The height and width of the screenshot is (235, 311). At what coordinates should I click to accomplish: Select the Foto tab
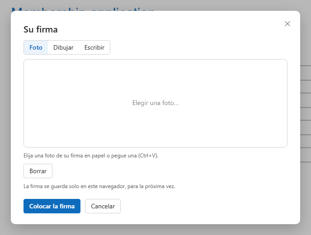[36, 47]
